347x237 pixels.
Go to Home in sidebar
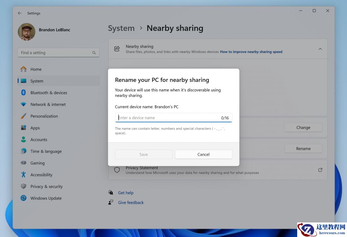coord(36,69)
